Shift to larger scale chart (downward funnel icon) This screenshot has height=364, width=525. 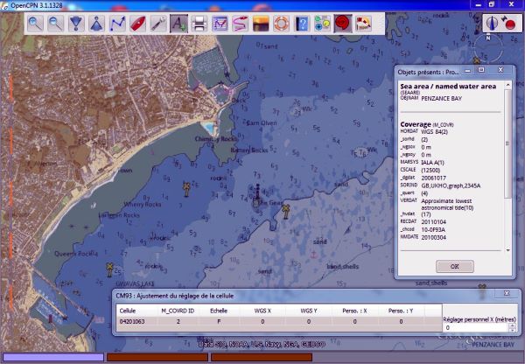(x=76, y=24)
